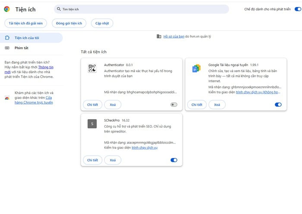302x214 pixels.
Task: Disable Google Tài liệu ngoại tuyến toggle
Action: (278, 104)
